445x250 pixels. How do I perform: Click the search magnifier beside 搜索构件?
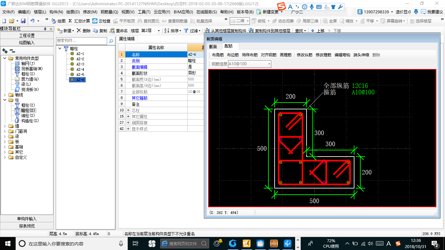pyautogui.click(x=111, y=41)
